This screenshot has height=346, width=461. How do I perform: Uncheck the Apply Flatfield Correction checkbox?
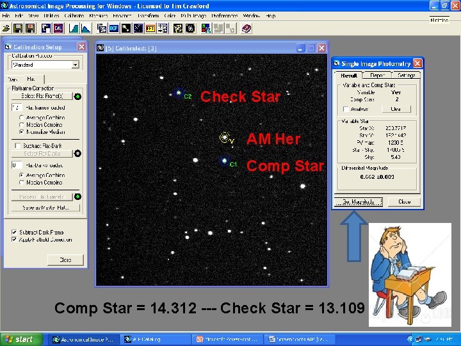14,240
